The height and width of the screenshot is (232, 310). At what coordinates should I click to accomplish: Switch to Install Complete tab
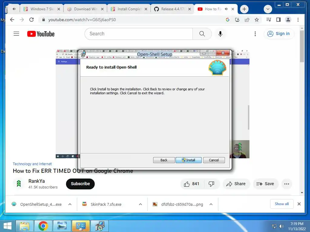pos(129,9)
